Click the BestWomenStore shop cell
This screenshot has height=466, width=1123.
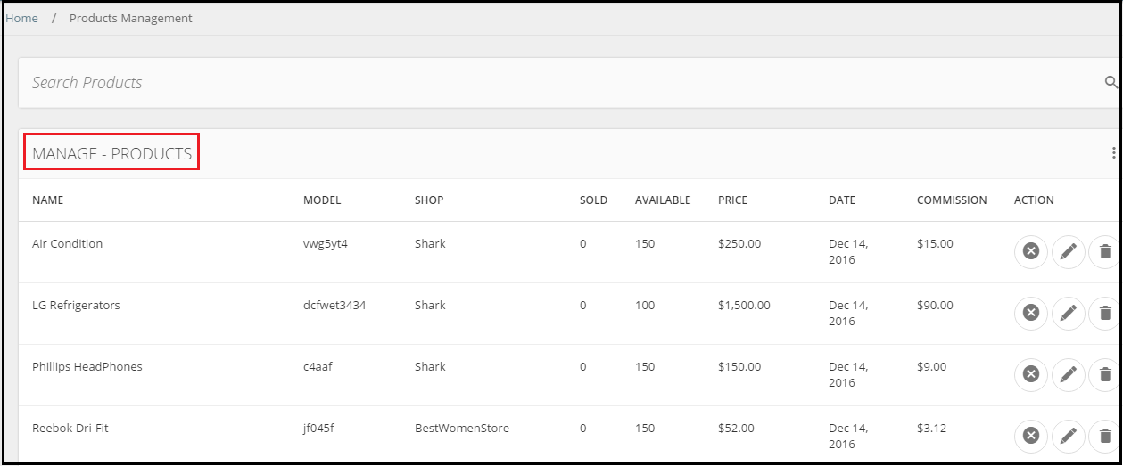[462, 429]
